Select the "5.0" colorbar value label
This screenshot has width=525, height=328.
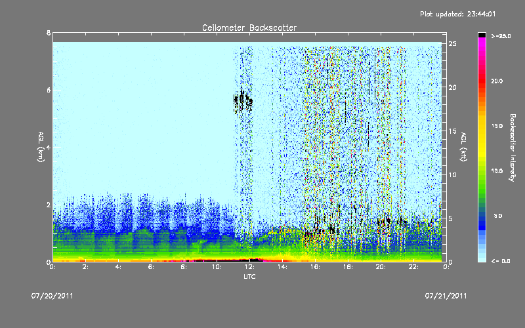(498, 216)
